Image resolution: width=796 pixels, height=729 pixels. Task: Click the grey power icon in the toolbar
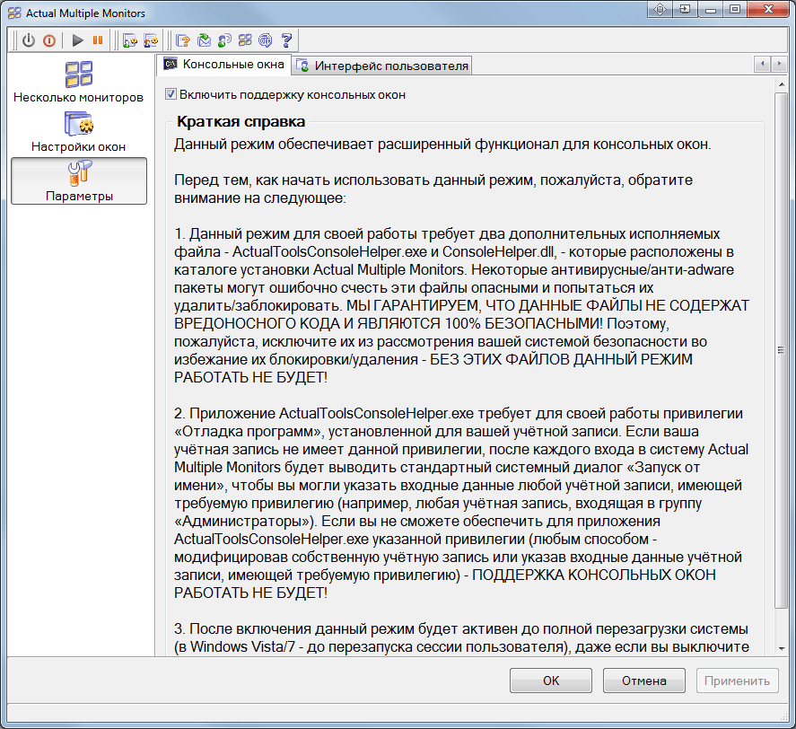click(29, 40)
